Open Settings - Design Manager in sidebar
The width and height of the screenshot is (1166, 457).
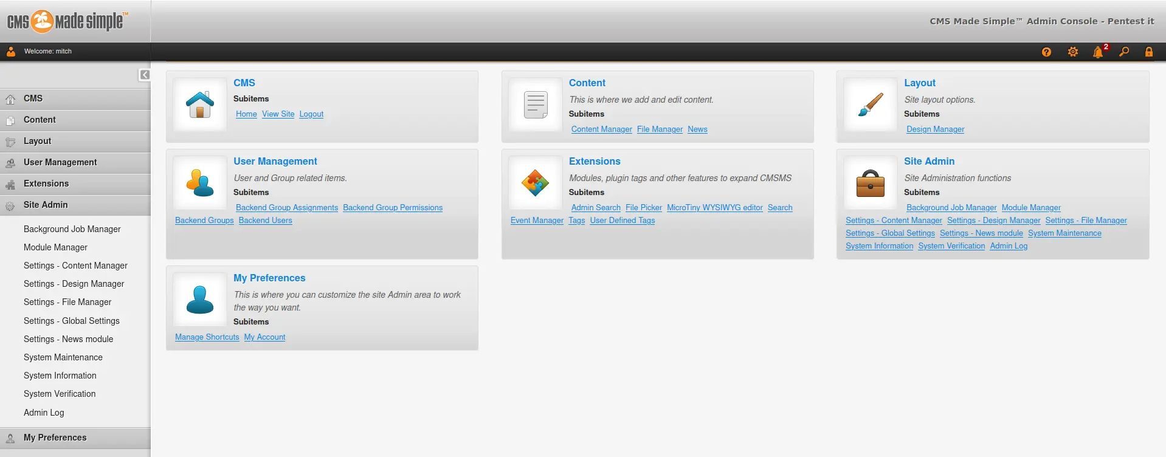click(x=74, y=284)
